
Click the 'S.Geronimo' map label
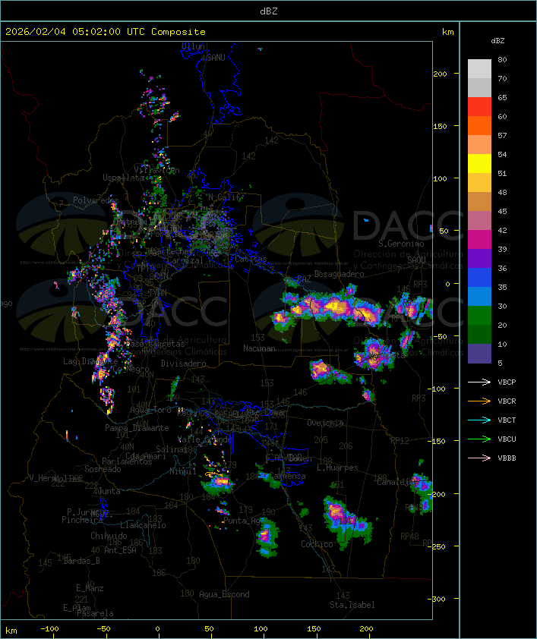[x=401, y=244]
